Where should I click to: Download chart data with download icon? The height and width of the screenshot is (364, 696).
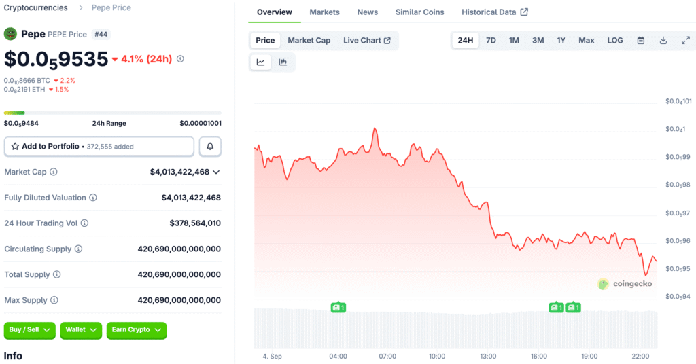(663, 40)
